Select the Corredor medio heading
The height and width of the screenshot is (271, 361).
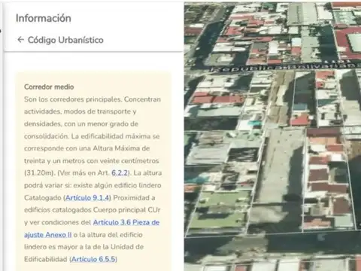pyautogui.click(x=49, y=87)
